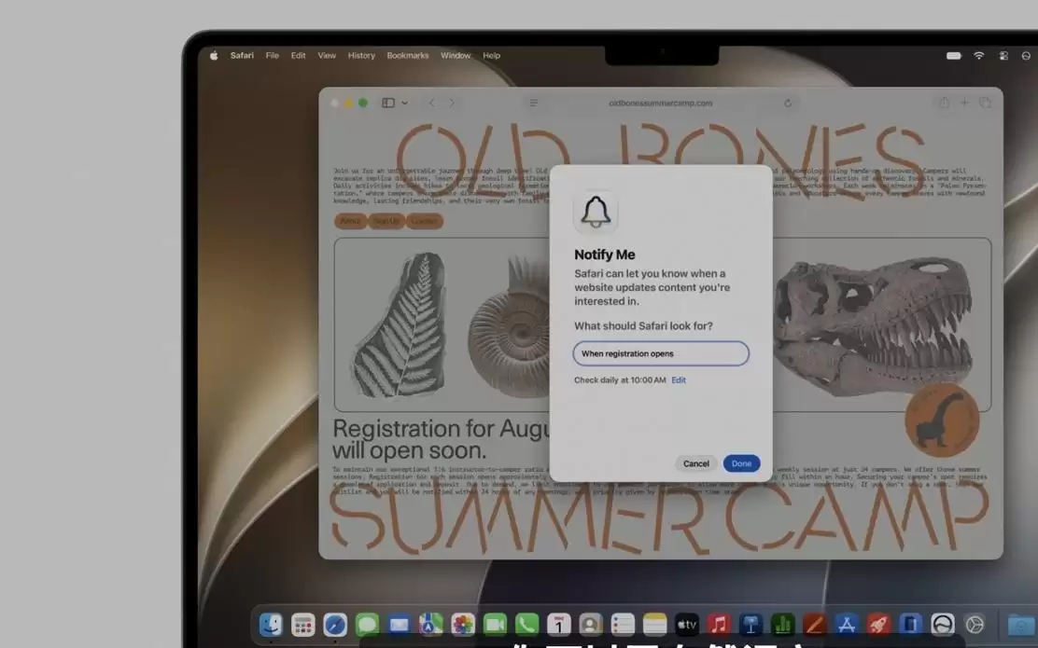Show Safari tab overview
Image resolution: width=1038 pixels, height=648 pixels.
[985, 103]
